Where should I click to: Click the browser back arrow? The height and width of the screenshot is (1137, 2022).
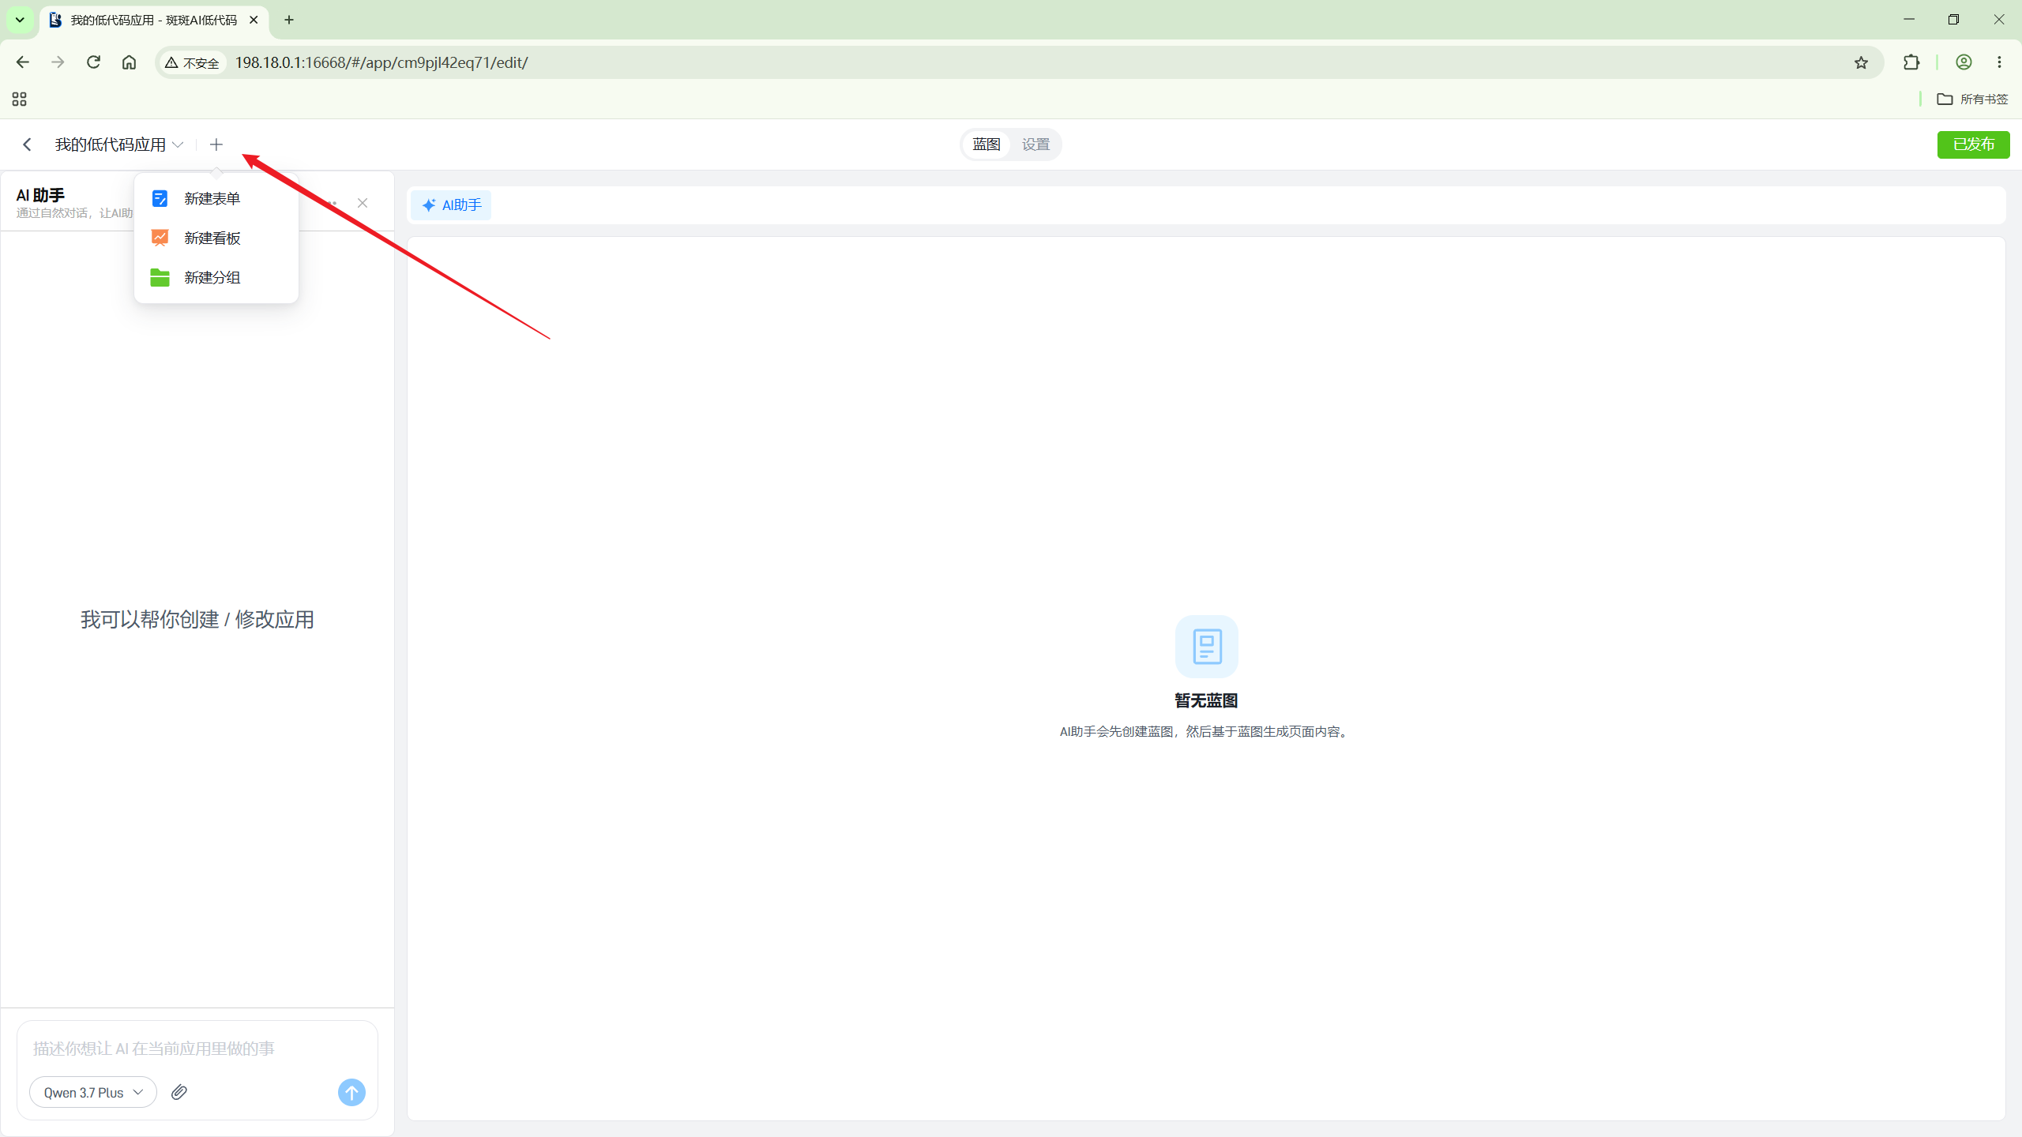click(22, 62)
